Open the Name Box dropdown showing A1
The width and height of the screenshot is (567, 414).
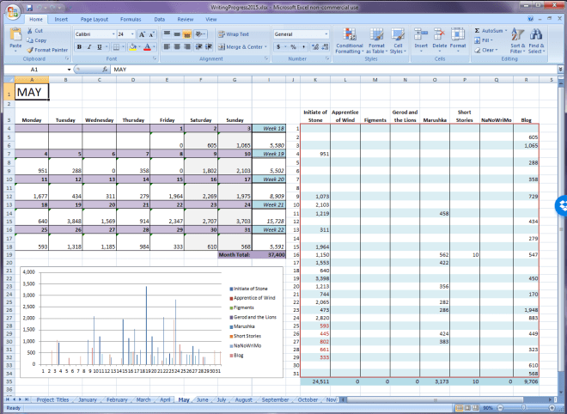coord(69,70)
